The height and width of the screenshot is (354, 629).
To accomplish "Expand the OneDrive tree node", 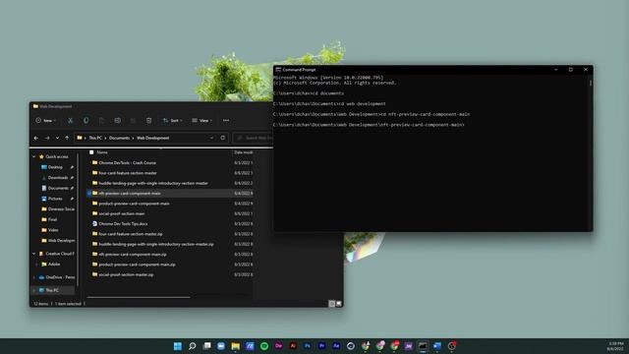I will click(34, 277).
